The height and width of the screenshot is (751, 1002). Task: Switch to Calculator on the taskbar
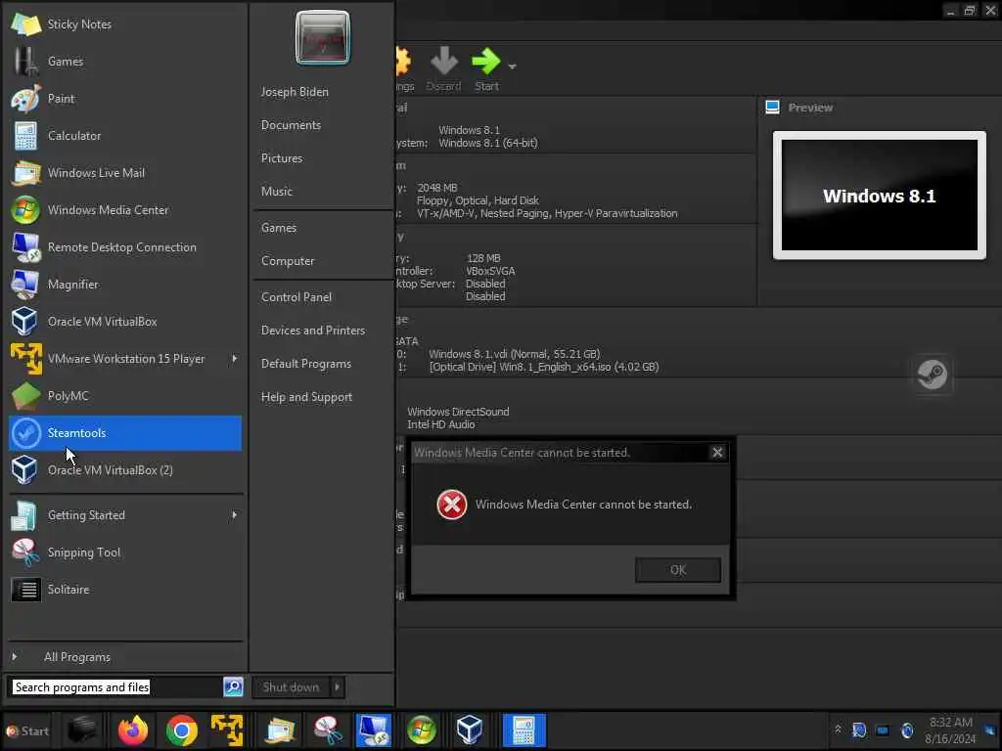tap(524, 729)
